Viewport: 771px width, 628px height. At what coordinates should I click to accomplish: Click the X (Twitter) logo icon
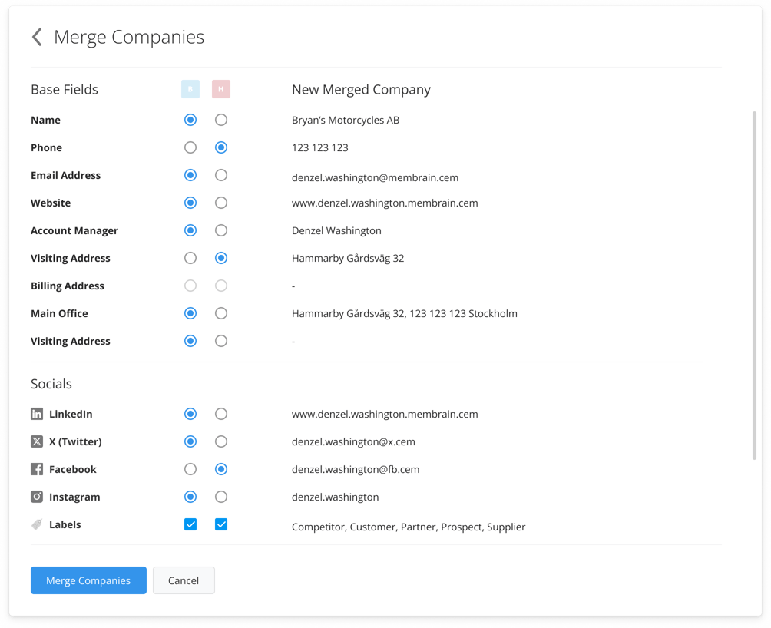tap(37, 441)
